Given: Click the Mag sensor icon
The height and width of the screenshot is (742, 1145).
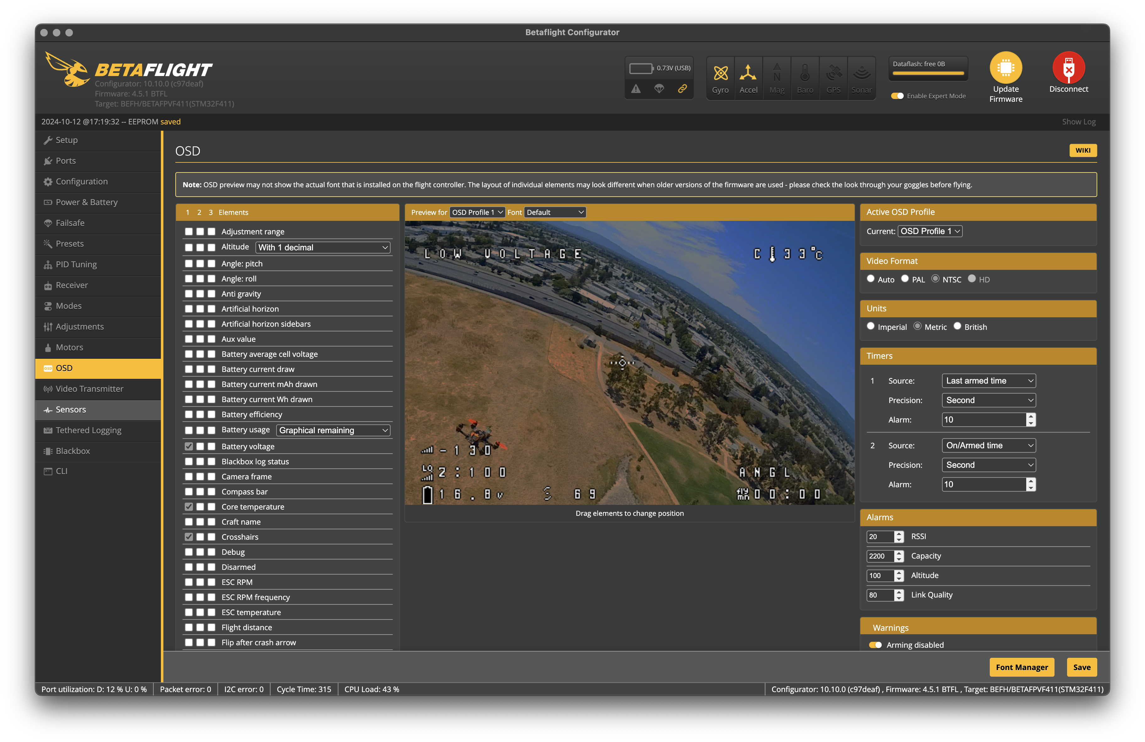Looking at the screenshot, I should (776, 73).
